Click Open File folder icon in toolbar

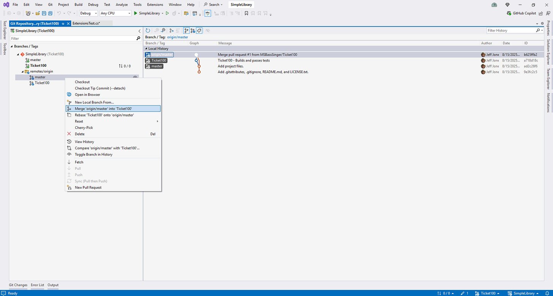38,13
